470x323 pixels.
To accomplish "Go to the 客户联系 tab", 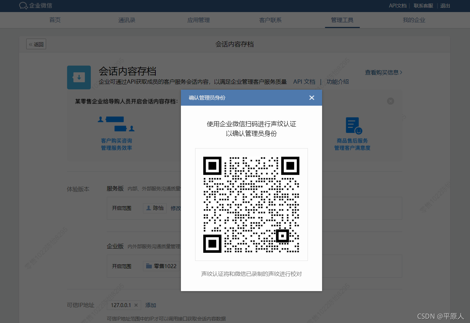I will pyautogui.click(x=270, y=20).
